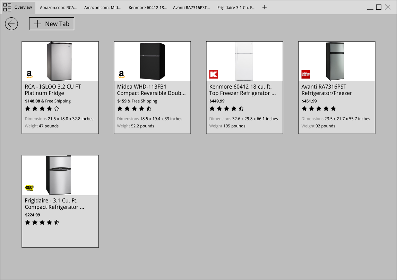Click the star rating on the Frigidaire card

coord(42,223)
